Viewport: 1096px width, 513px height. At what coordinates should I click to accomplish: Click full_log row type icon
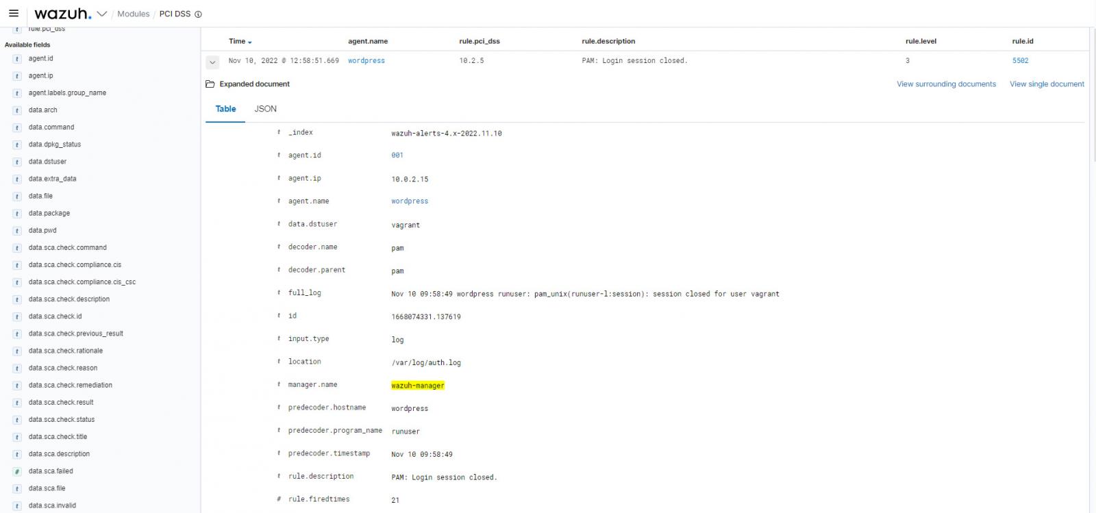[279, 292]
